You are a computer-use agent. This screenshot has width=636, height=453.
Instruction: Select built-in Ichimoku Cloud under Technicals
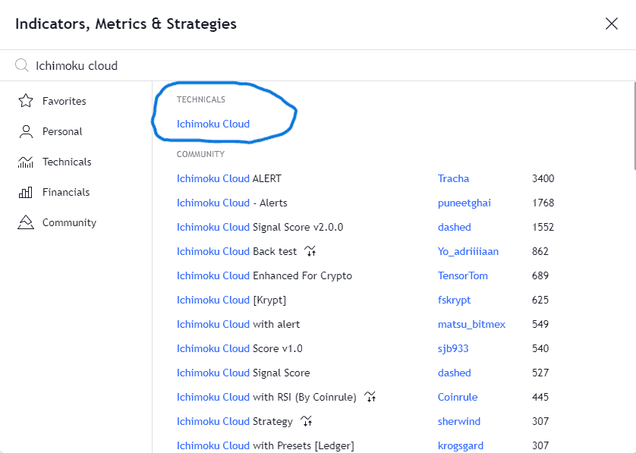[213, 124]
